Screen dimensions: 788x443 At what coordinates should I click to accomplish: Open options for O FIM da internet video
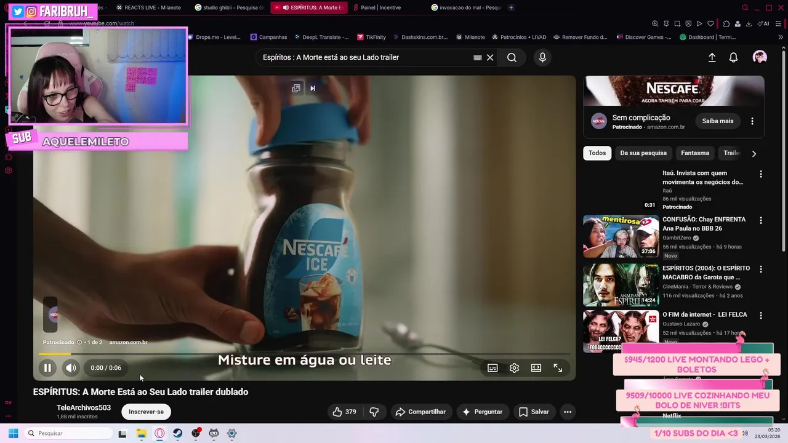point(760,316)
